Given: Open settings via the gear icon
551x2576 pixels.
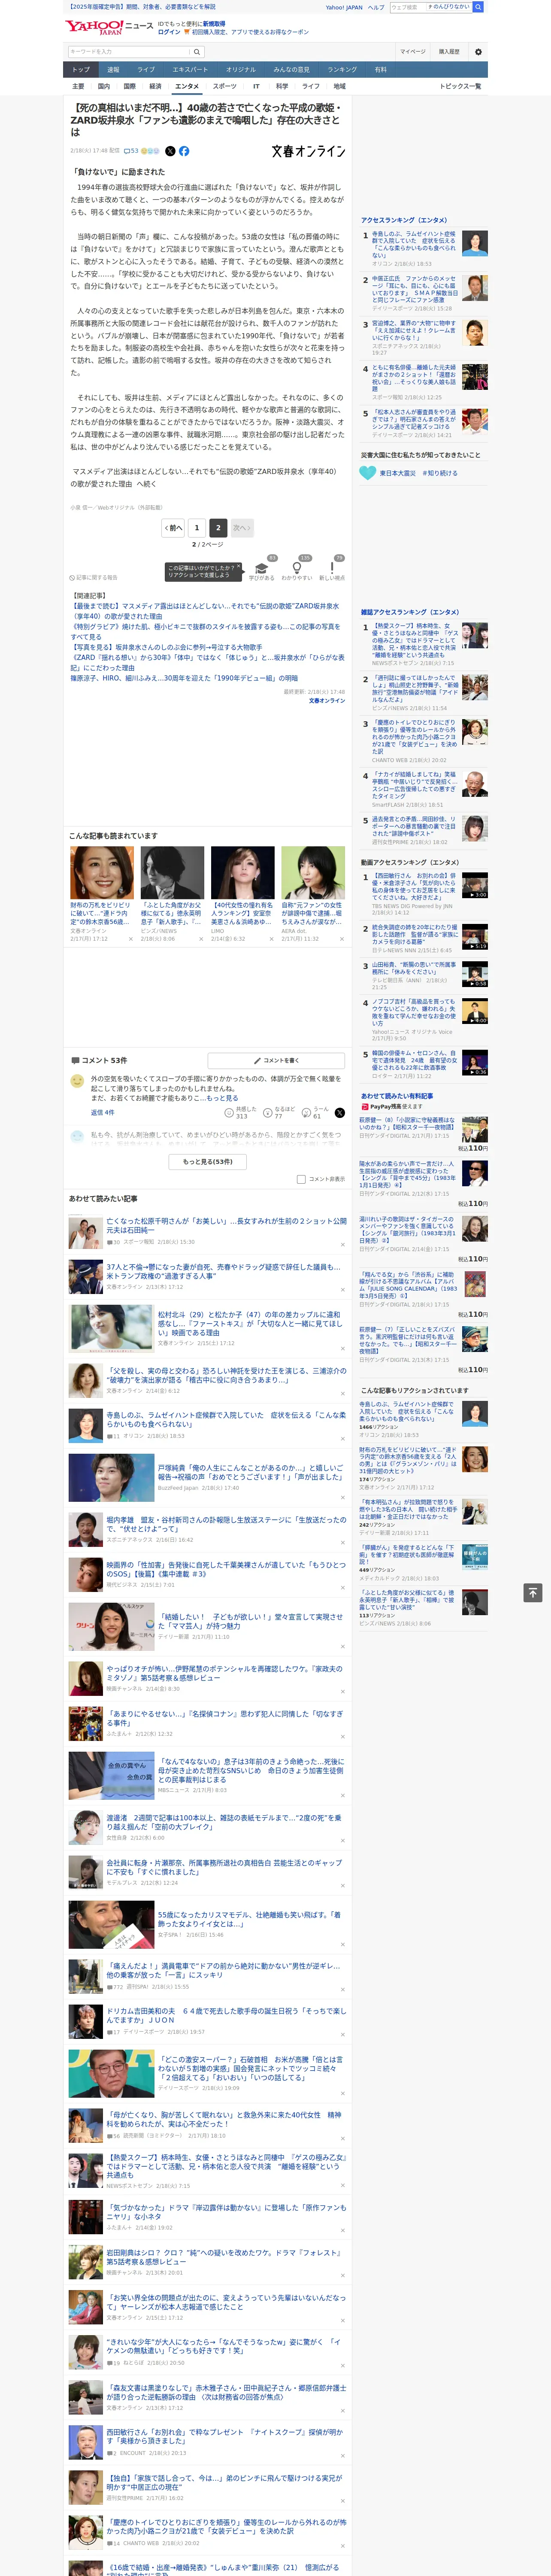Looking at the screenshot, I should point(477,52).
